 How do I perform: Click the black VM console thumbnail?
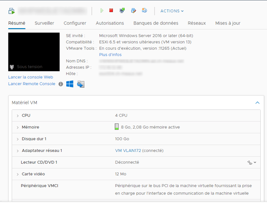pyautogui.click(x=34, y=52)
